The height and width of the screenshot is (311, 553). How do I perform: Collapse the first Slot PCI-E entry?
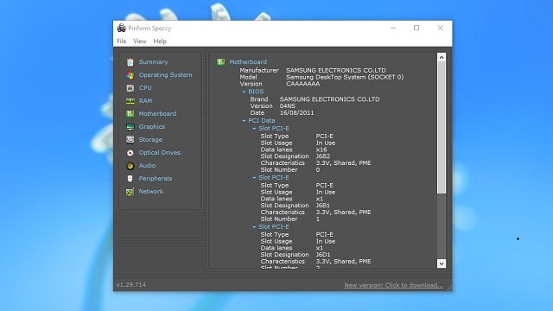pyautogui.click(x=254, y=129)
